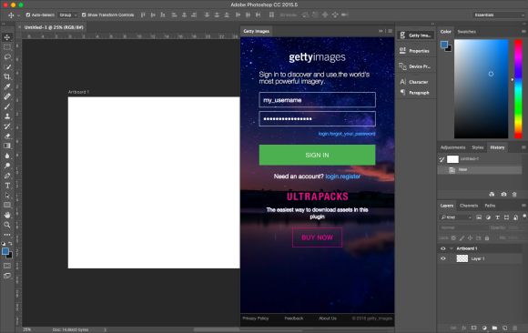Toggle the lock all padlock icon
Viewport: 528px width, 333px height.
[487, 238]
